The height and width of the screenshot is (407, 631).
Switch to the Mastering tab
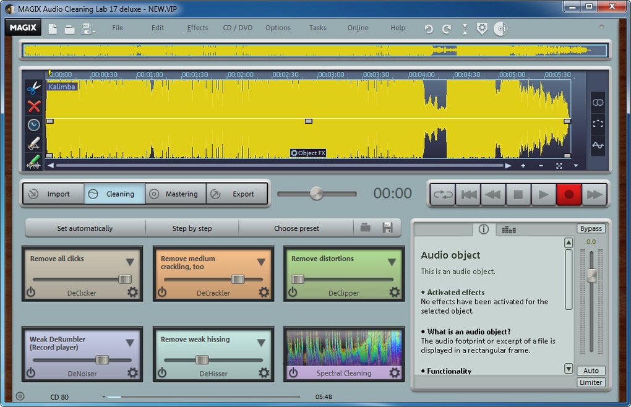[175, 194]
